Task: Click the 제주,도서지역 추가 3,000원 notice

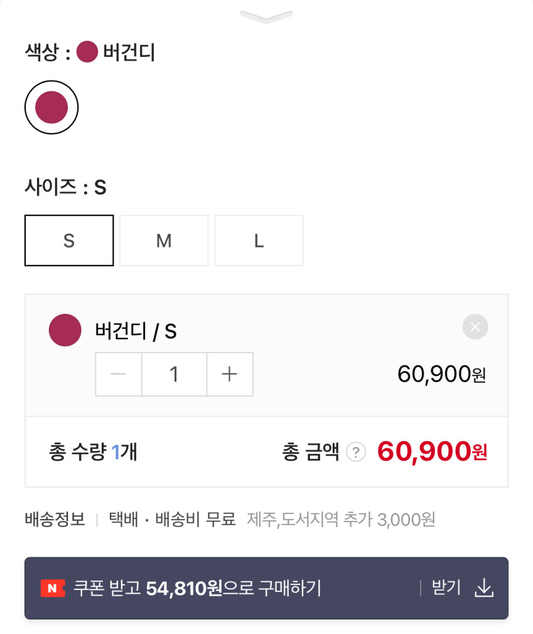Action: pos(341,520)
